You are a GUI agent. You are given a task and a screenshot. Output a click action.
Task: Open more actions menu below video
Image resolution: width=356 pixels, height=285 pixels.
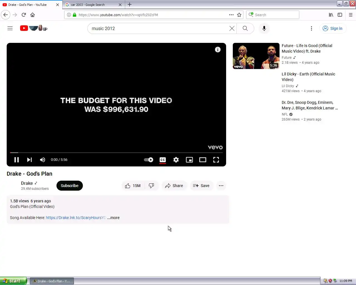[221, 186]
